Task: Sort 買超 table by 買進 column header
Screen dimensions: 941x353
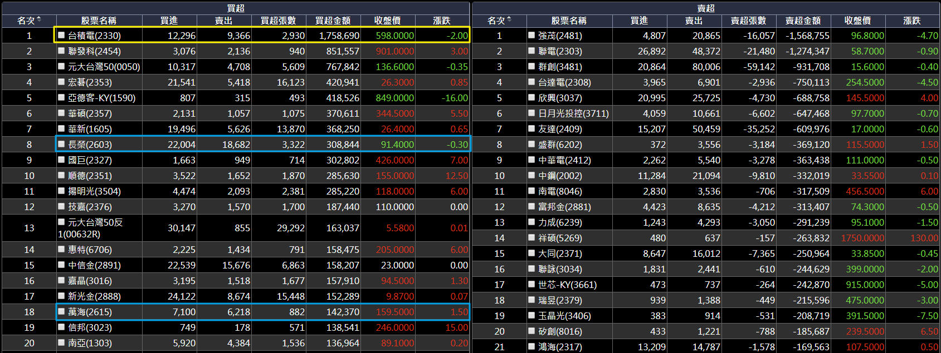Action: click(169, 21)
